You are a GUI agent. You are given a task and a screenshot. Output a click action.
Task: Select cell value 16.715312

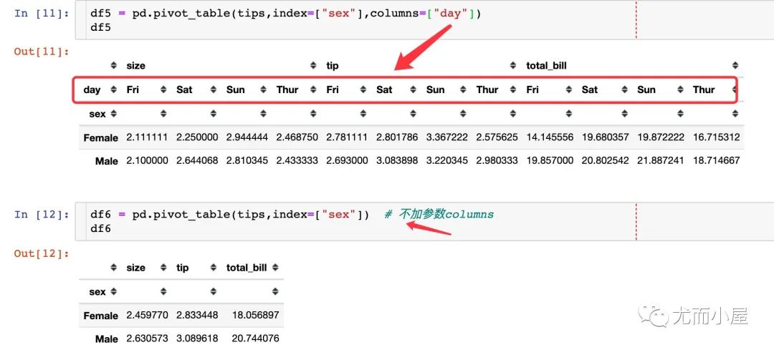(717, 137)
